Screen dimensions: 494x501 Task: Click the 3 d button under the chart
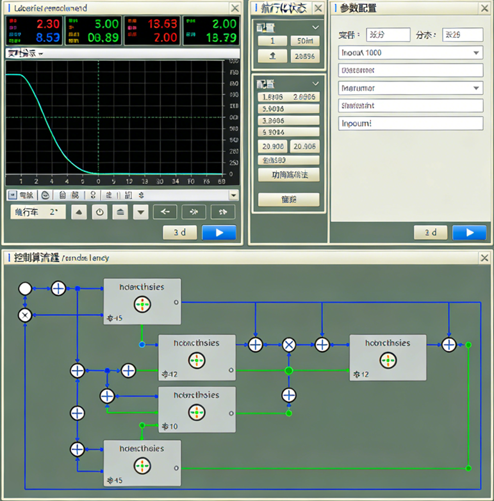coord(179,233)
